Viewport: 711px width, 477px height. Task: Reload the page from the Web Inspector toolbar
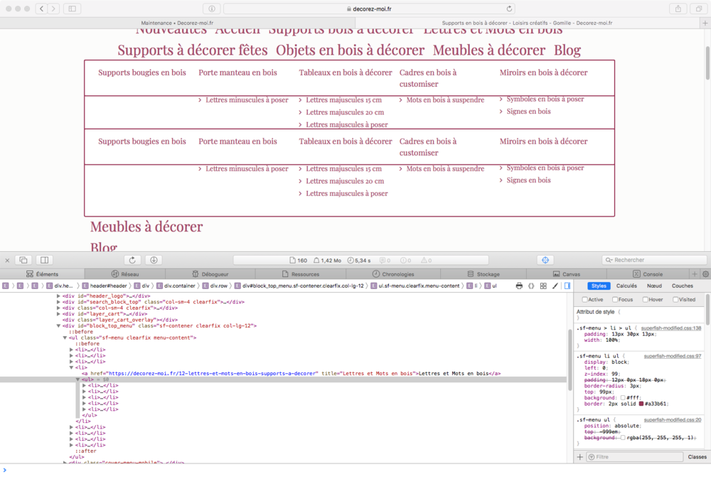coord(132,260)
